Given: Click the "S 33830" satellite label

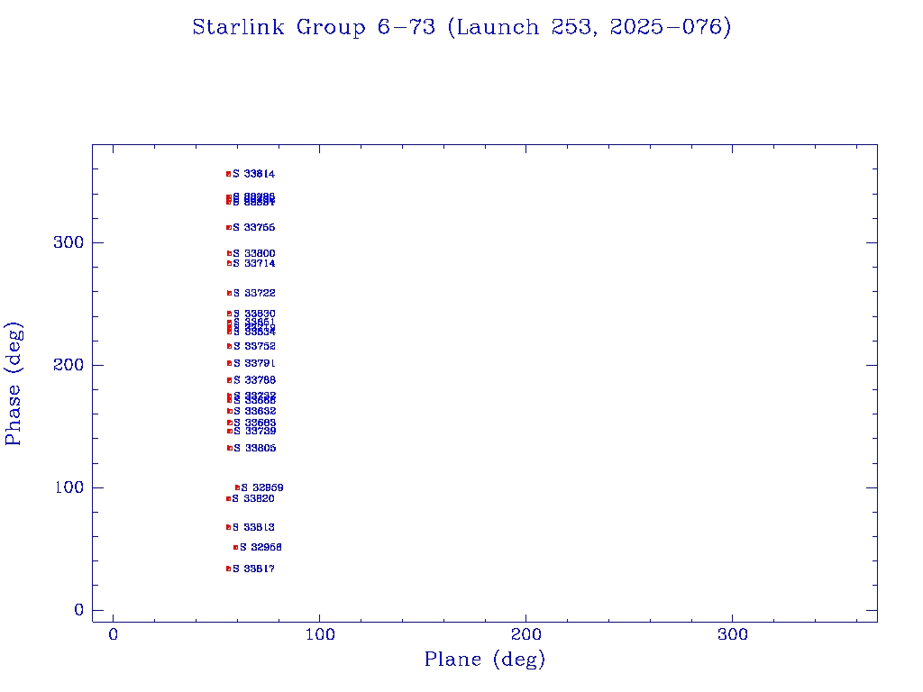Looking at the screenshot, I should coord(254,314).
